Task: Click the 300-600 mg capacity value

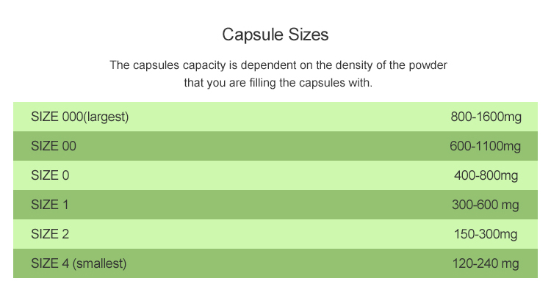Action: click(486, 205)
